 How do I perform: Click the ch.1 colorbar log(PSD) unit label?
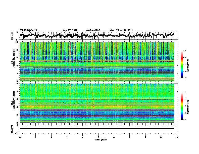pyautogui.click(x=188, y=65)
